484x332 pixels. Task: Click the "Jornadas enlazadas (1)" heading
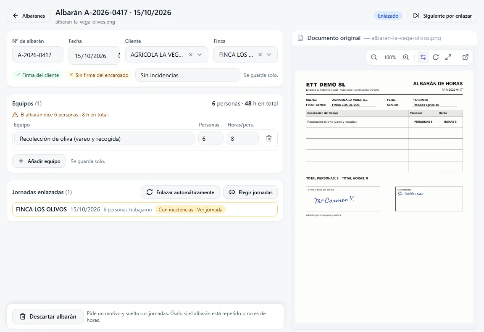42,192
